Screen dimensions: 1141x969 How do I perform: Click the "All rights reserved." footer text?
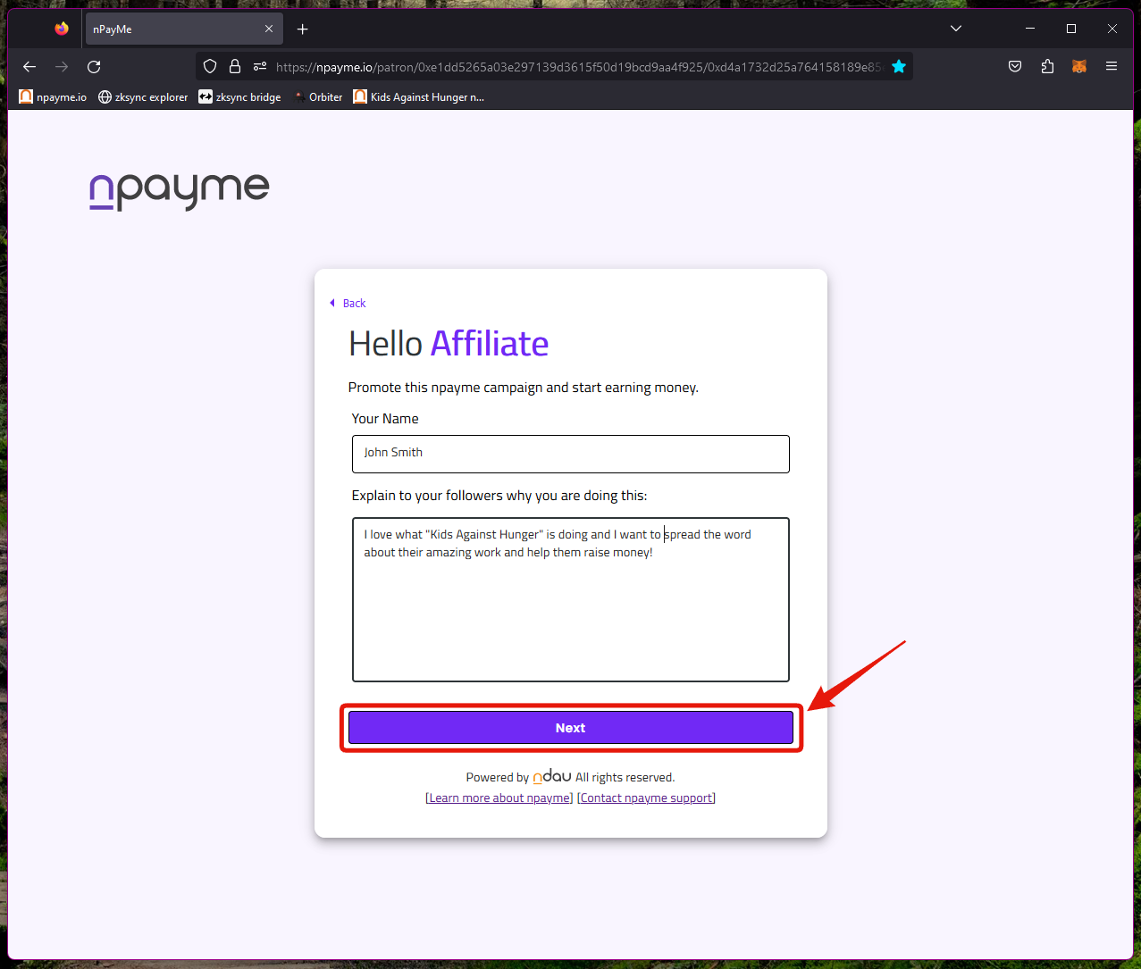[625, 777]
